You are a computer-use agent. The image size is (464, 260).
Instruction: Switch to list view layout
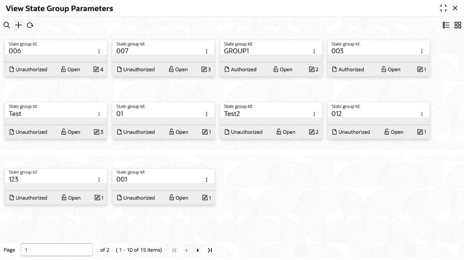click(x=446, y=25)
